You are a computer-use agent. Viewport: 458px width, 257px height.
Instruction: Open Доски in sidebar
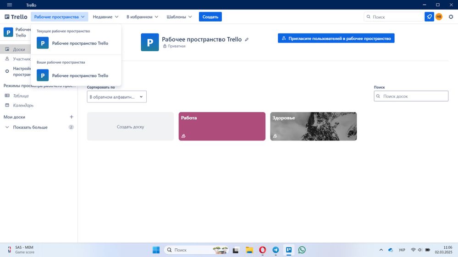click(16, 49)
